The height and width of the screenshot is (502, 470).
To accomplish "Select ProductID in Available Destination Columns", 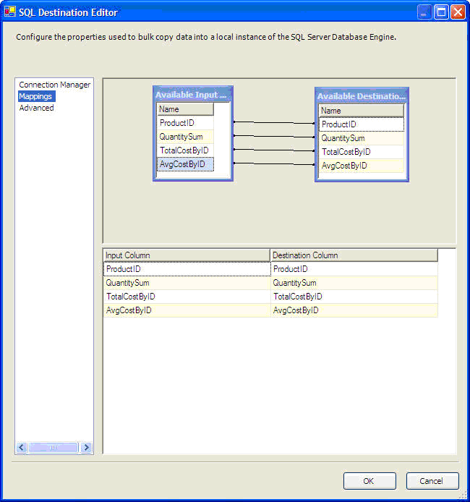I will point(362,124).
